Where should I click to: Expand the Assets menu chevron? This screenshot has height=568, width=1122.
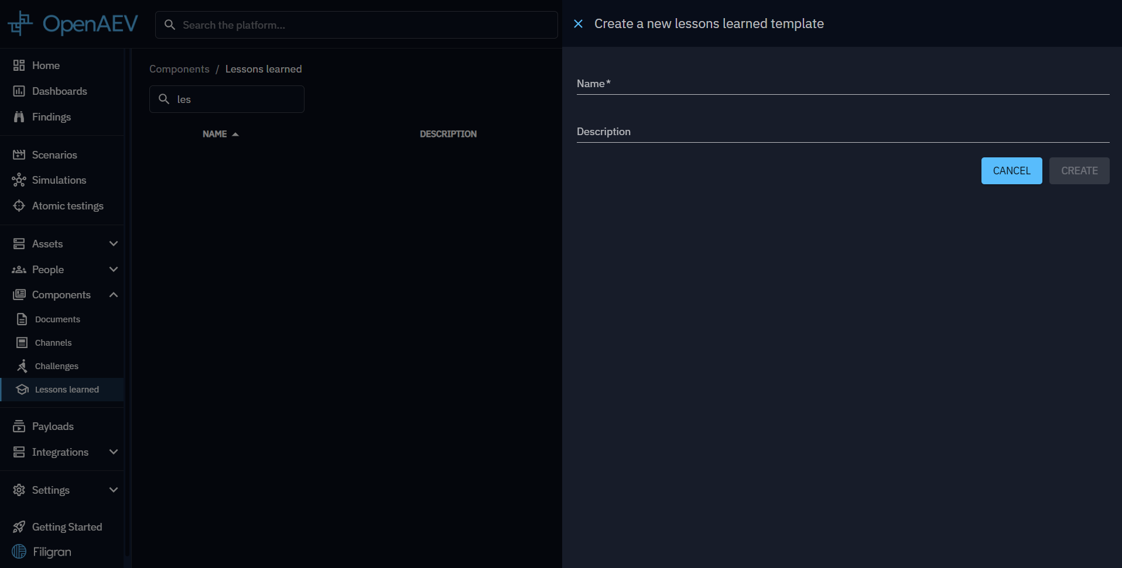pyautogui.click(x=114, y=244)
